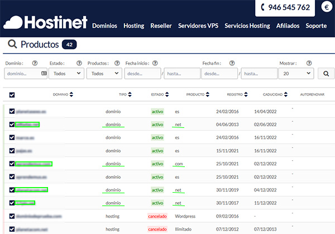Screen dimensions: 335x234
Task: Open the Servicios Hosting menu
Action: pyautogui.click(x=247, y=26)
